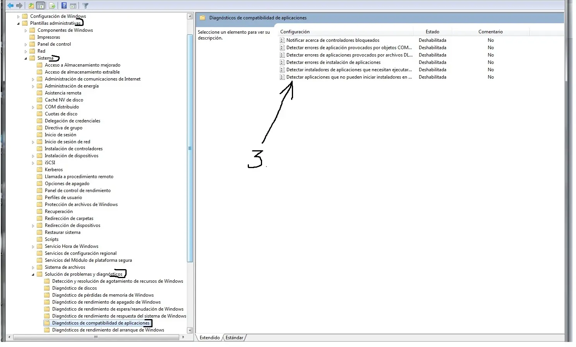
Task: Click the Back arrow in the toolbar
Action: tap(10, 6)
